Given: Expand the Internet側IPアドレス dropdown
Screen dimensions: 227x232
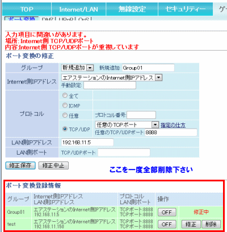Looking at the screenshot, I should pos(112,77).
